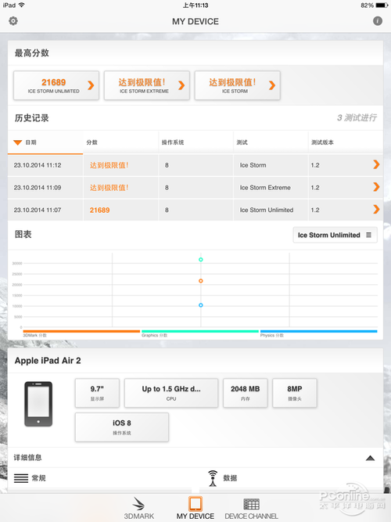This screenshot has height=522, width=391.
Task: Open the Ice Storm best score card
Action: click(x=237, y=85)
